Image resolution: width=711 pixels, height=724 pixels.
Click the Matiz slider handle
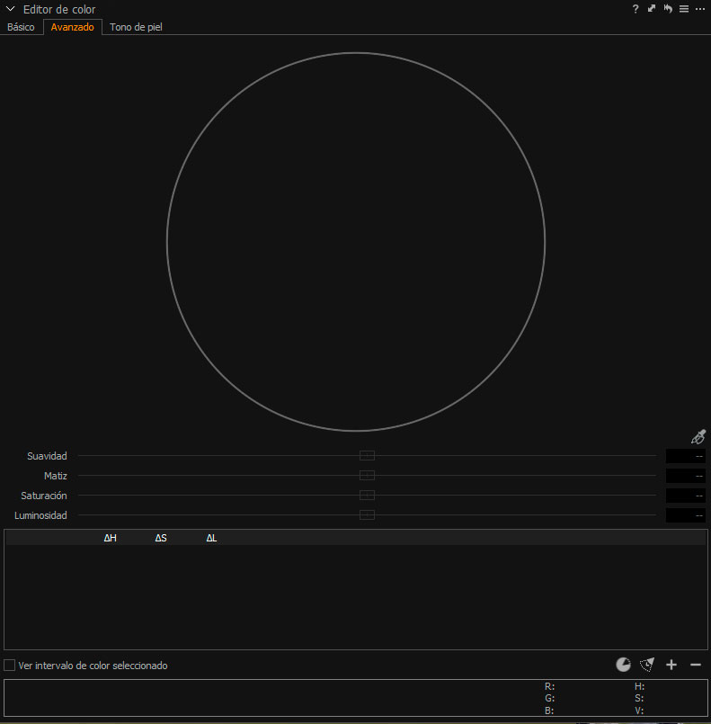pos(367,476)
